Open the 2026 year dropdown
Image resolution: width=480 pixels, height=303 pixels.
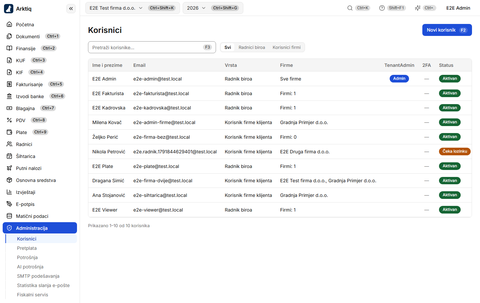point(213,8)
